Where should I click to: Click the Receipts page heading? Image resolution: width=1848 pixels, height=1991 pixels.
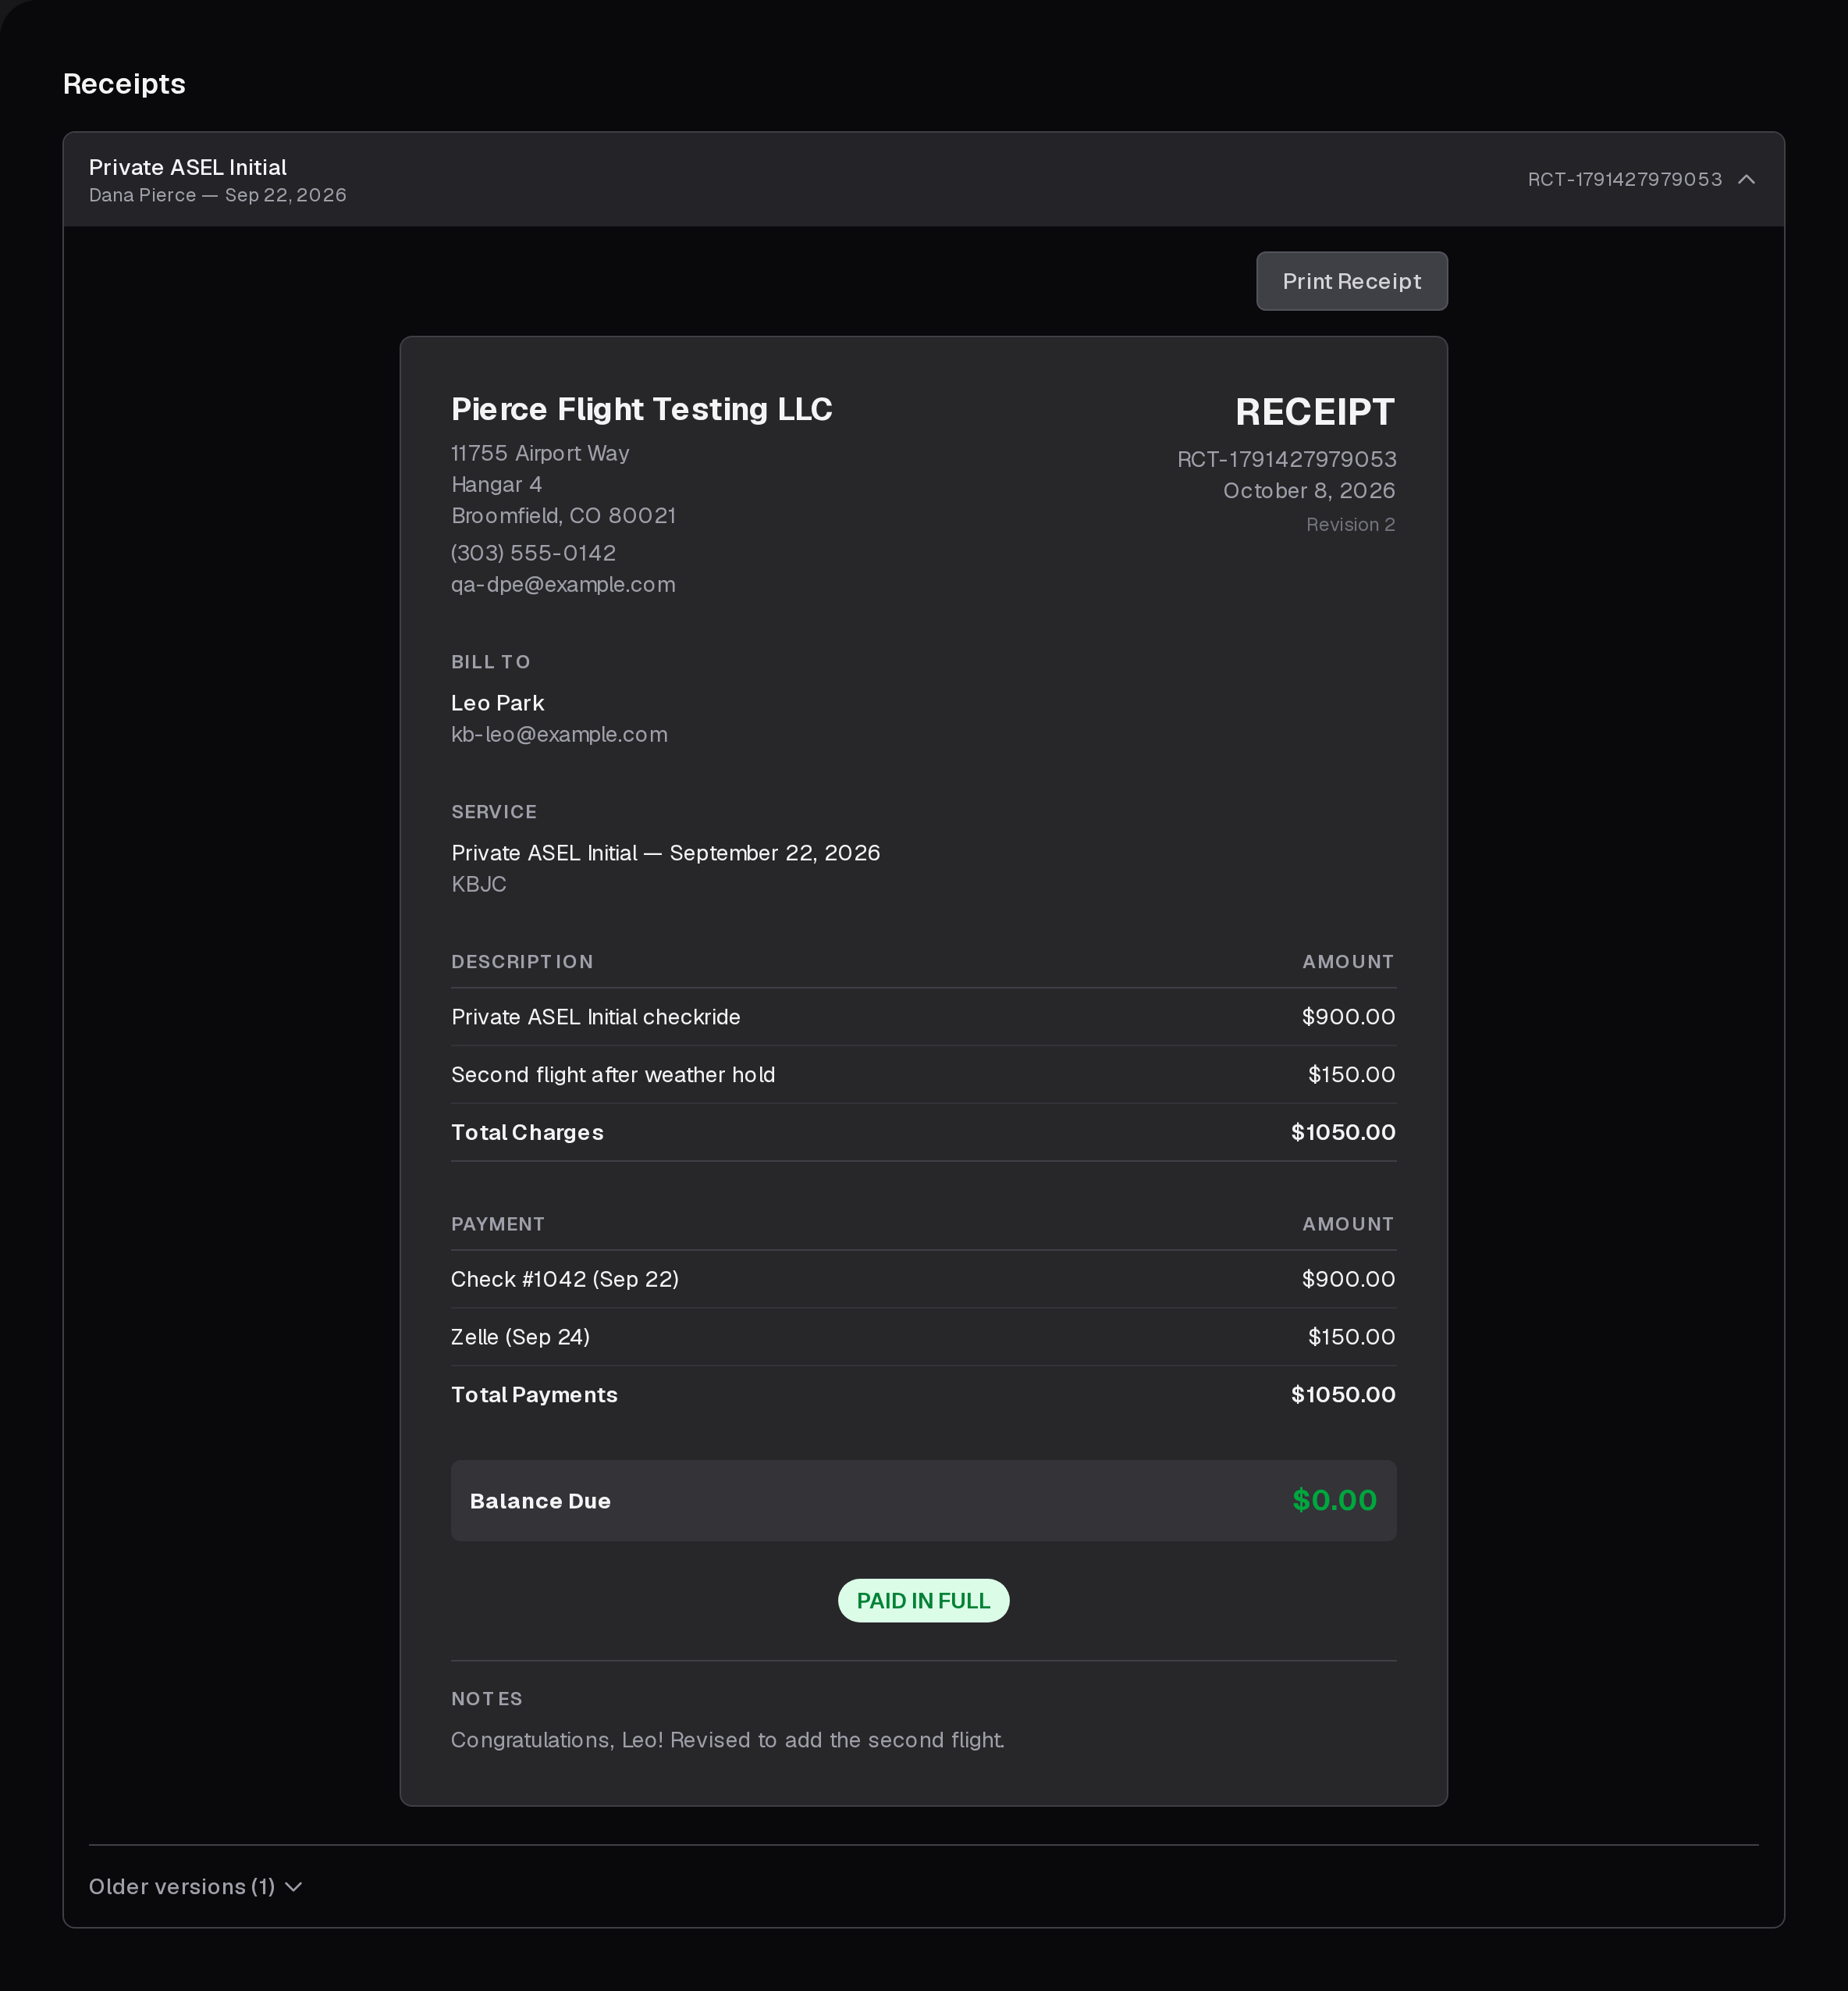tap(124, 84)
